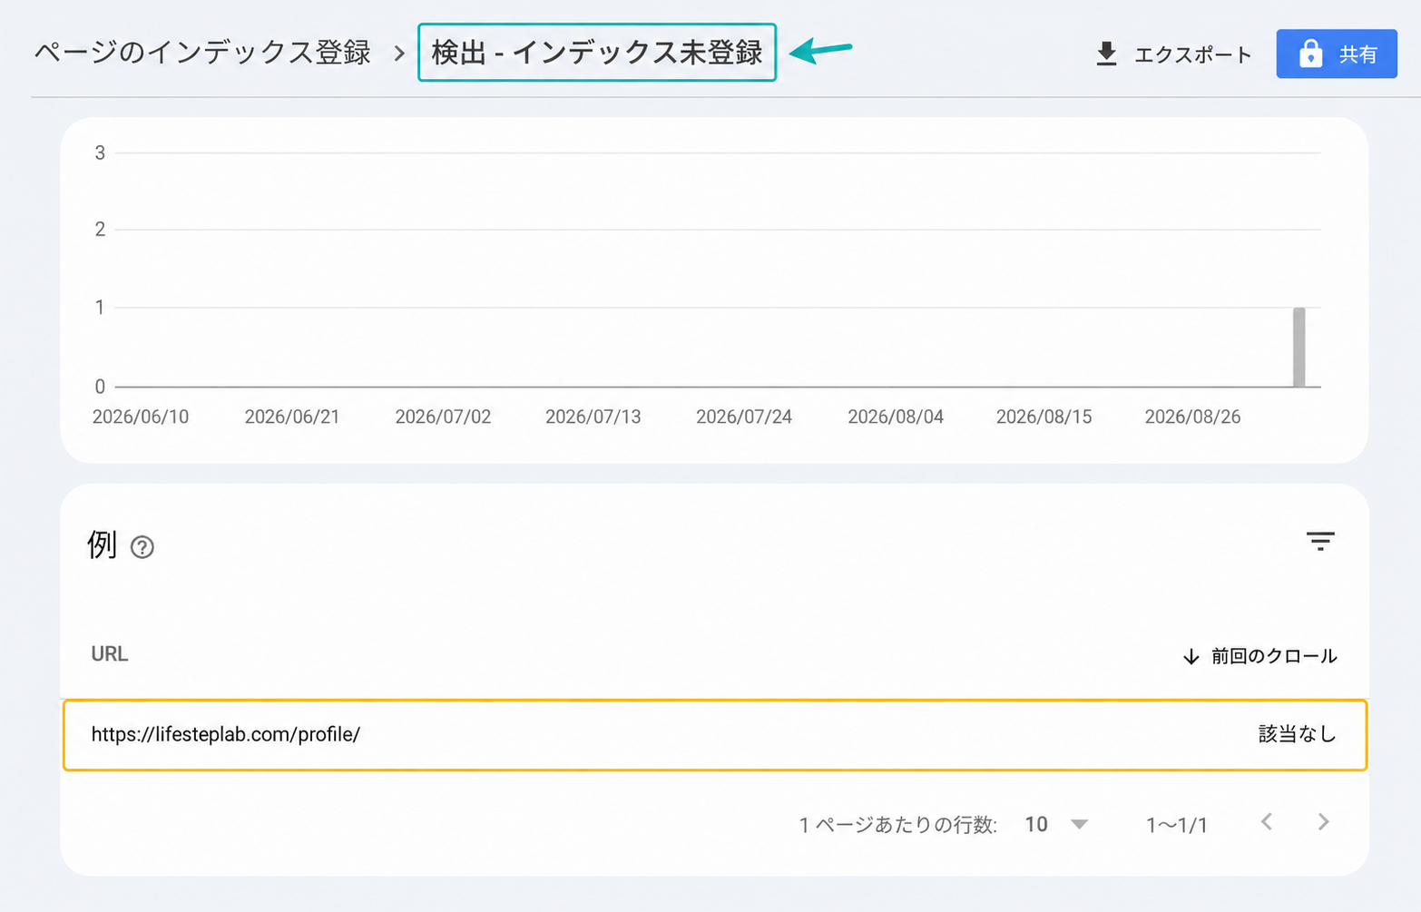Click the y-axis label 2

pyautogui.click(x=100, y=230)
